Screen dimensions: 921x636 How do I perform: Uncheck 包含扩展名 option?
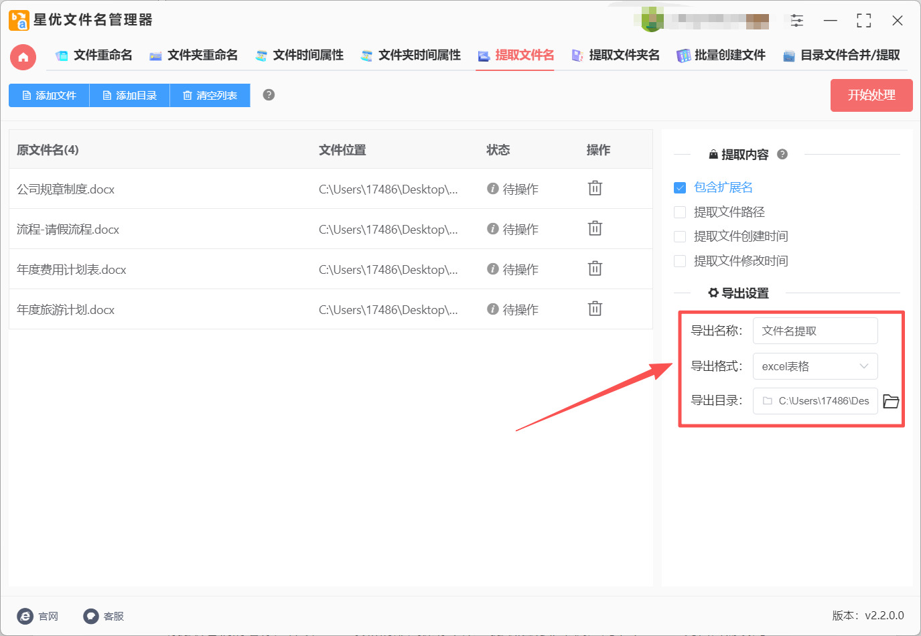(x=680, y=187)
